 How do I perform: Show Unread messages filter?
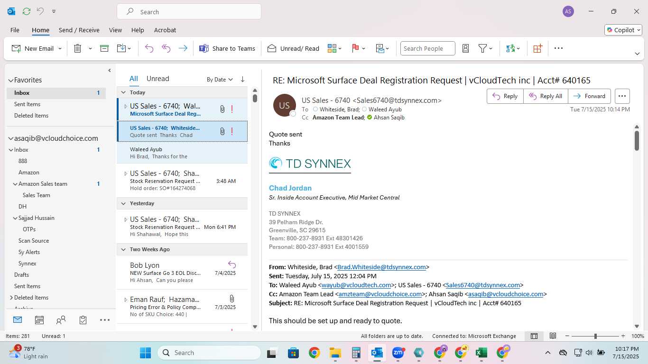157,79
